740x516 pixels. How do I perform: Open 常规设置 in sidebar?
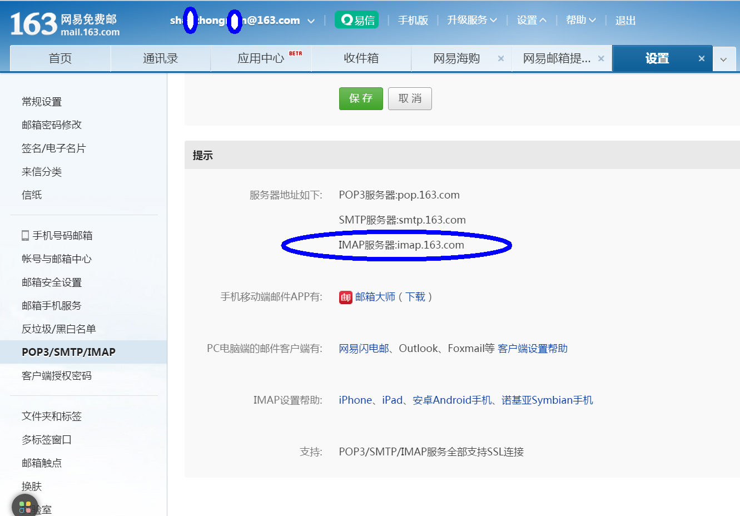42,102
